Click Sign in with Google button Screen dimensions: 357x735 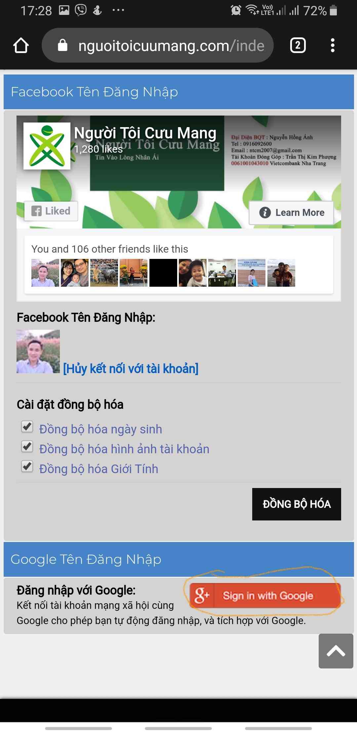tap(265, 595)
